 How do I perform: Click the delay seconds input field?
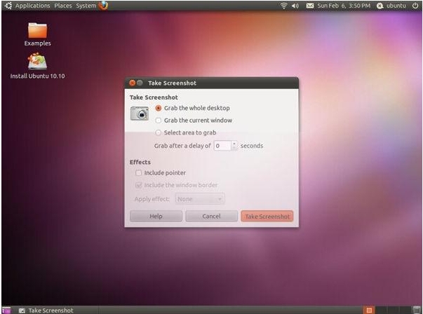coord(222,146)
